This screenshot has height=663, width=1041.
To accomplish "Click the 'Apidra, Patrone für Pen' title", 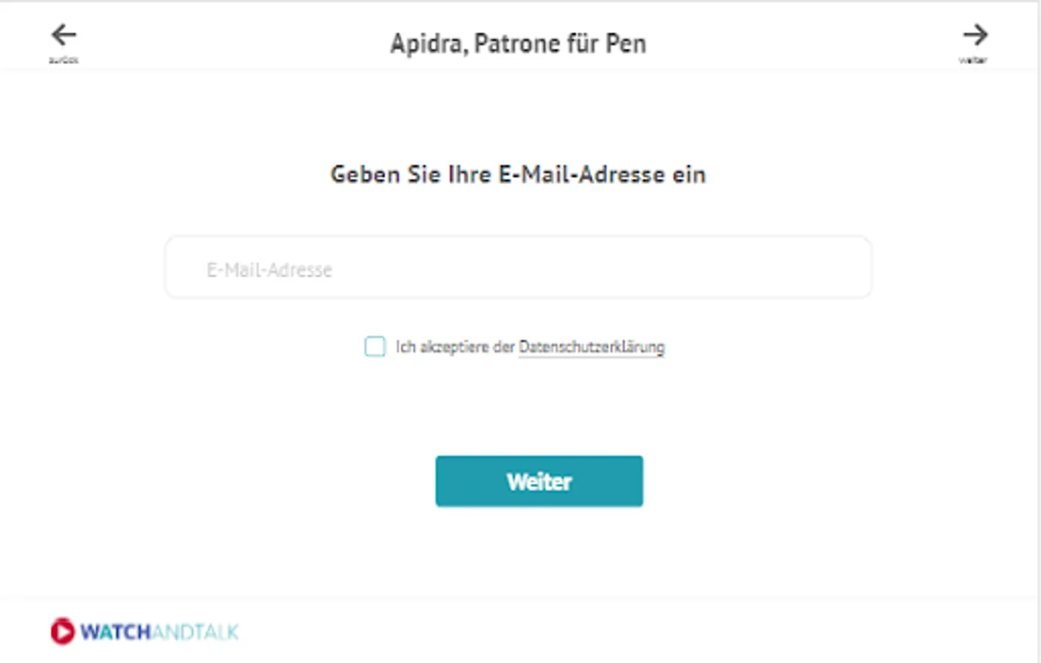I will [518, 43].
